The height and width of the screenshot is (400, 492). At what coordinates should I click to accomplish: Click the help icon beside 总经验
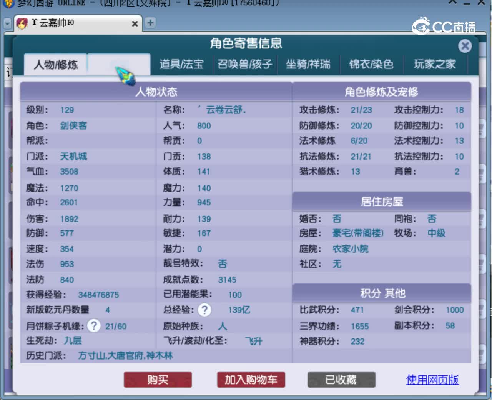(204, 310)
